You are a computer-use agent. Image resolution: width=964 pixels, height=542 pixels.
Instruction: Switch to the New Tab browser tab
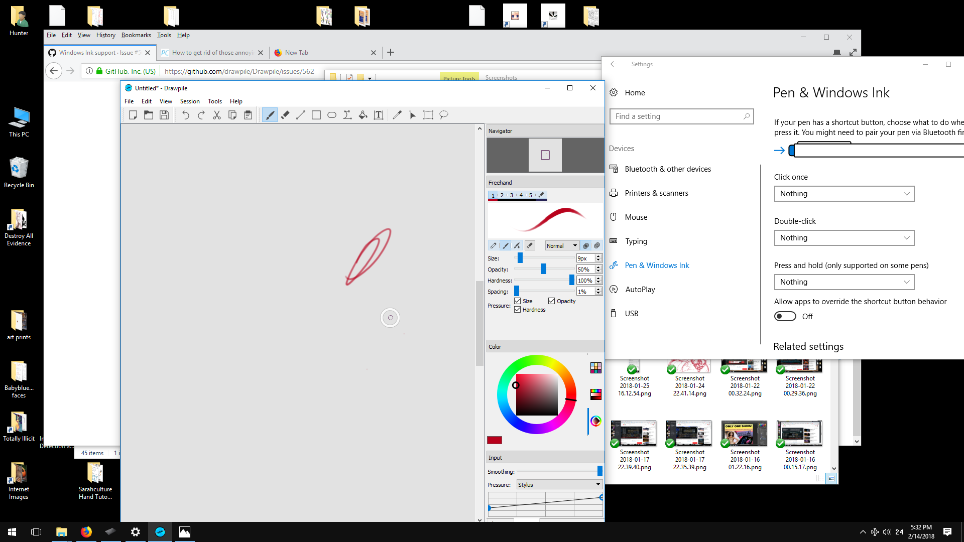click(297, 52)
